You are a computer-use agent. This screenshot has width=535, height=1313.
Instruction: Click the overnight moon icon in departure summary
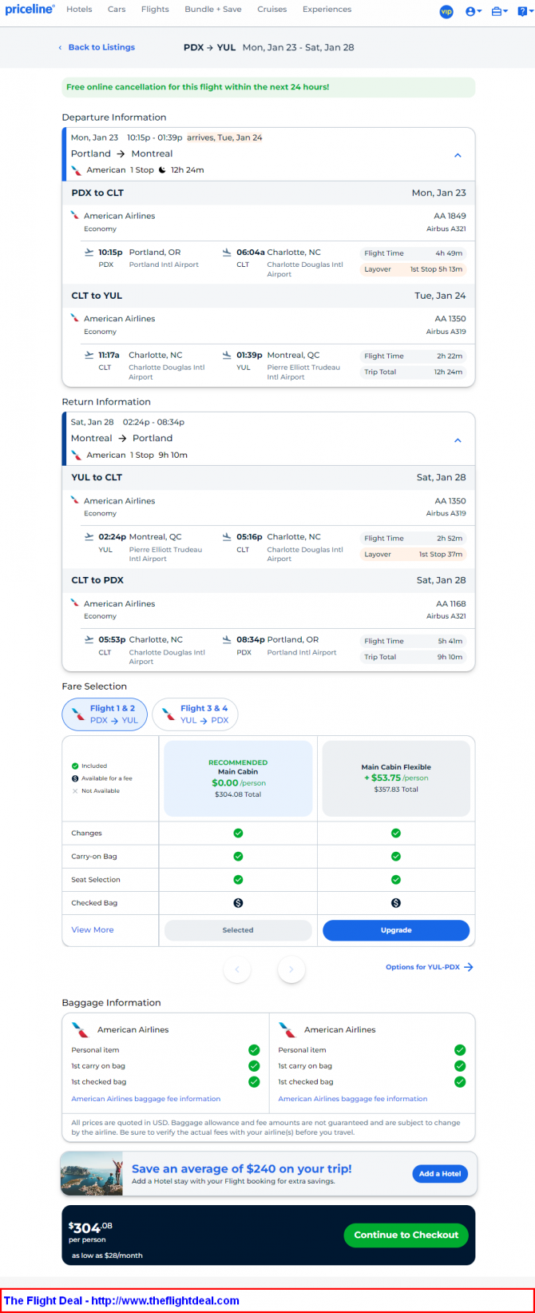pyautogui.click(x=162, y=170)
